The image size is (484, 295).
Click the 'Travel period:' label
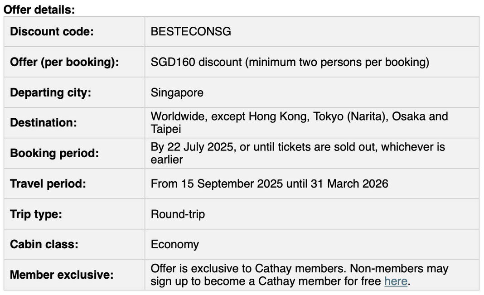[48, 184]
